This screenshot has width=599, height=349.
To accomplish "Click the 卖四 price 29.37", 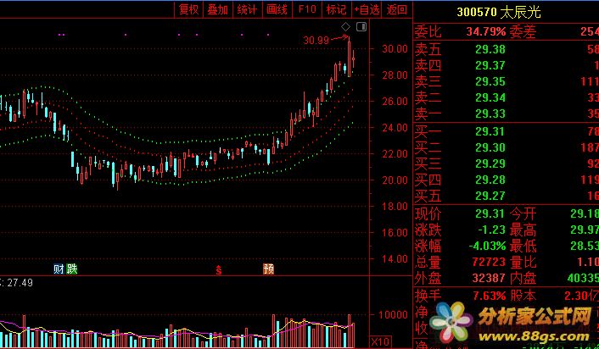I will coord(490,65).
